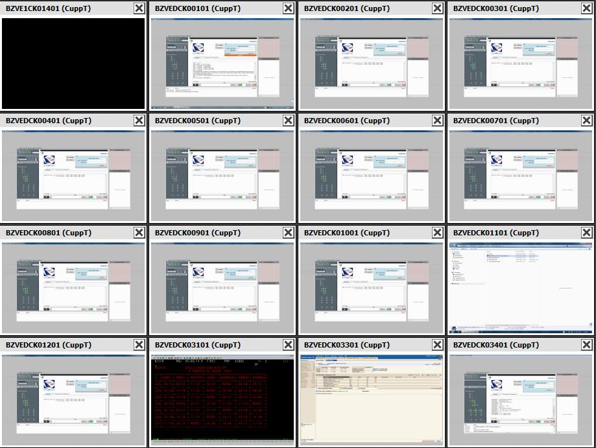
Task: Close the BZVEDCK00501 session tile
Action: 288,121
